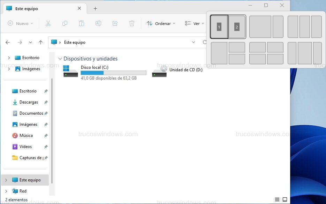Viewport: 326px width, 204px height.
Task: Unpin Música from quick access
Action: (x=46, y=135)
